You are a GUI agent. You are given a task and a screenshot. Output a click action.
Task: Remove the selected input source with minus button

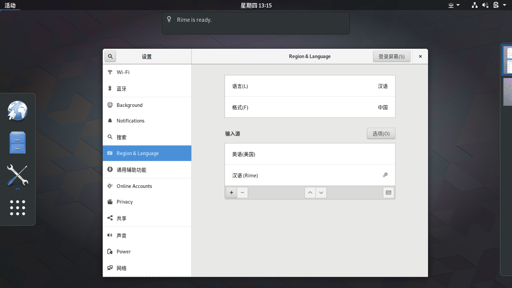click(243, 193)
